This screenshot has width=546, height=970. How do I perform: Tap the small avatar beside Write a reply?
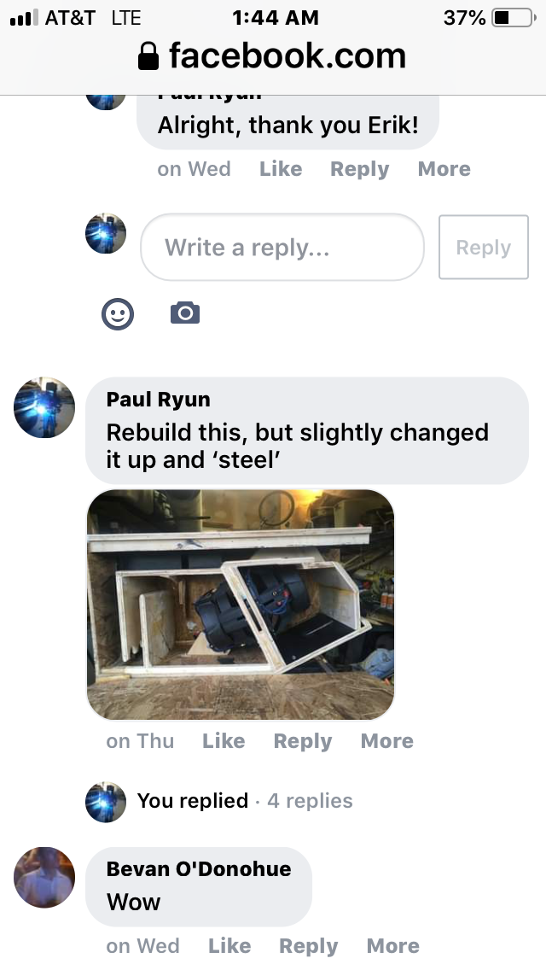pyautogui.click(x=106, y=233)
